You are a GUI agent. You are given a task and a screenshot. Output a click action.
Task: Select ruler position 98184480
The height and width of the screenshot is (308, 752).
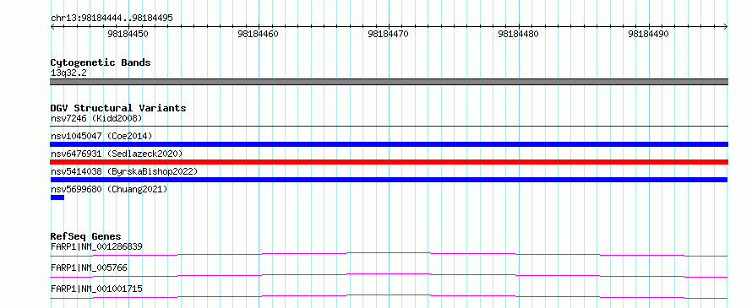519,34
